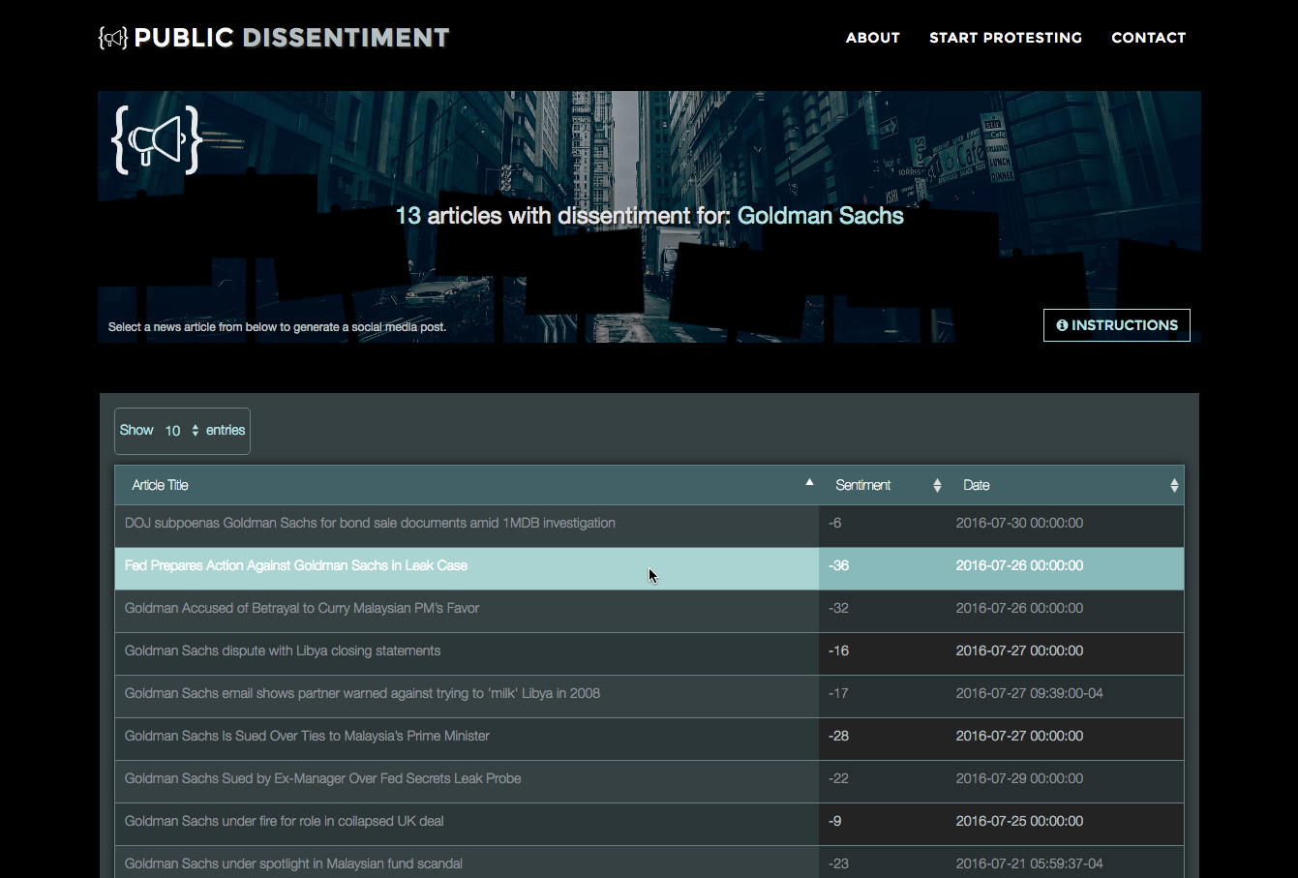Click date 2016-07-21 05:59:37-04
The height and width of the screenshot is (878, 1298).
tap(1029, 863)
